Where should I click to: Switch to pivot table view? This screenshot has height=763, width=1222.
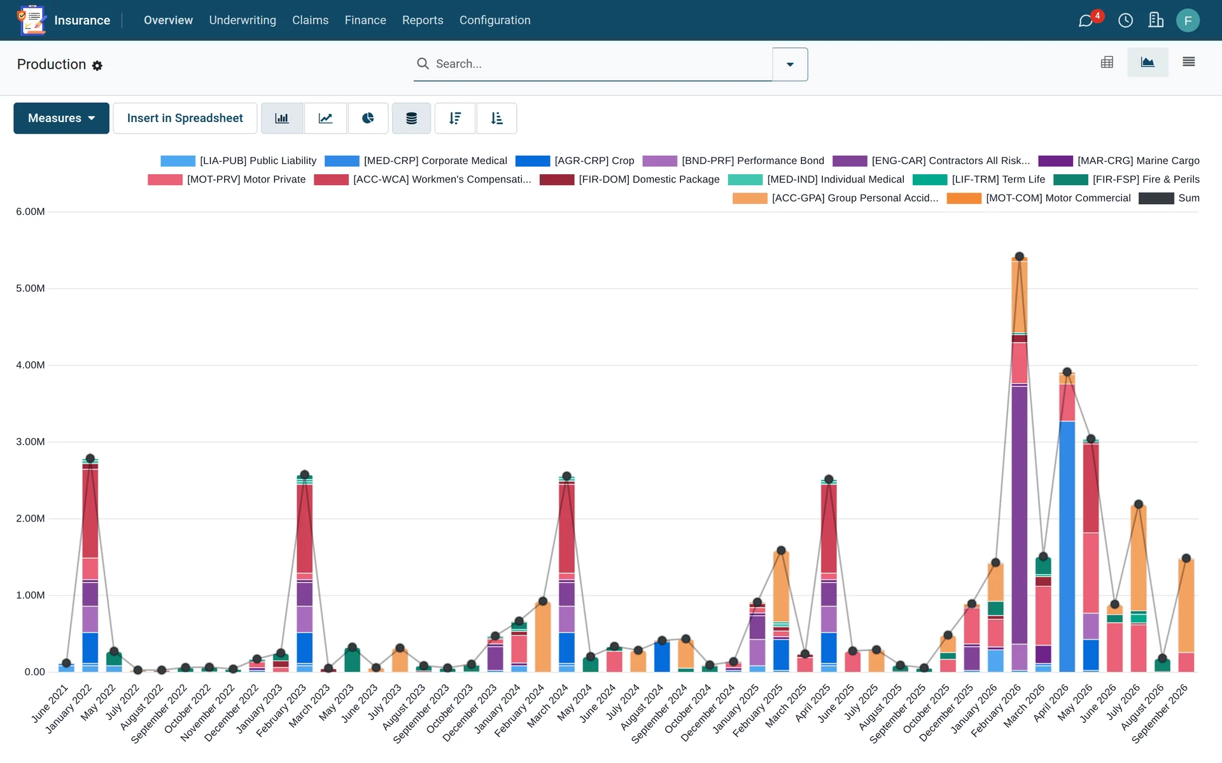click(x=1107, y=62)
